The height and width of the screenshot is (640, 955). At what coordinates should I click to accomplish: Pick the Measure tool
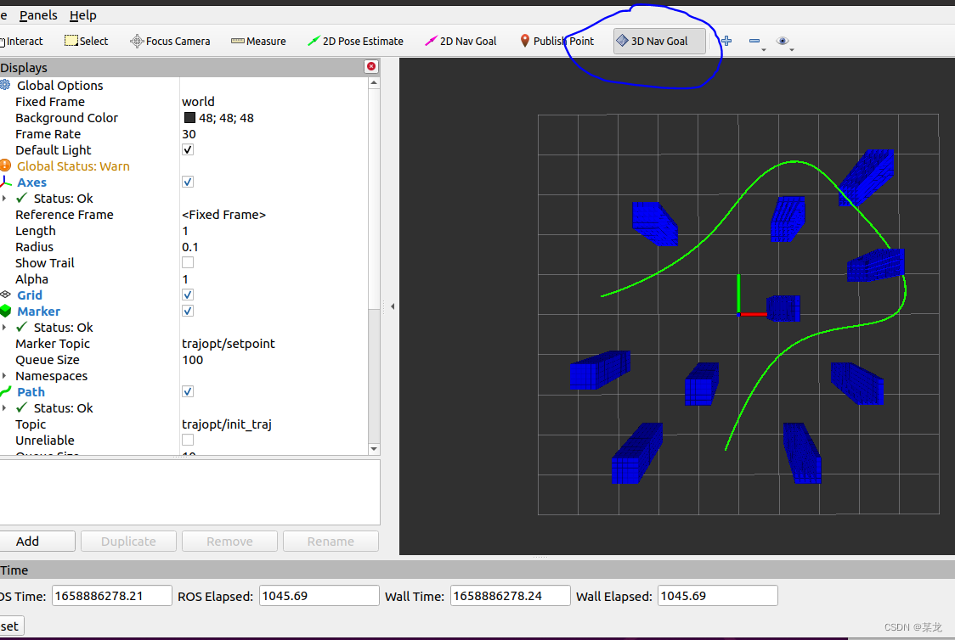point(258,40)
